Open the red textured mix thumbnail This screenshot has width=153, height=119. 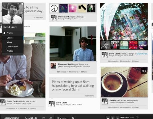133,45
